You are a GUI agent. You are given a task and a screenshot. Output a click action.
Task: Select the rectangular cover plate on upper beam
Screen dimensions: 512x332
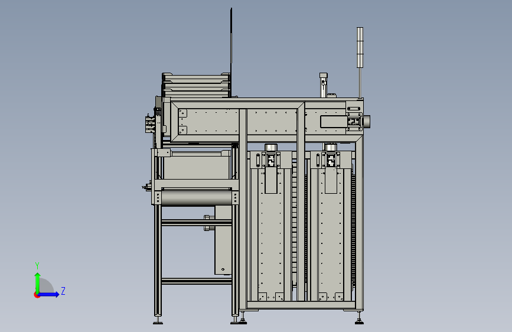(334, 122)
